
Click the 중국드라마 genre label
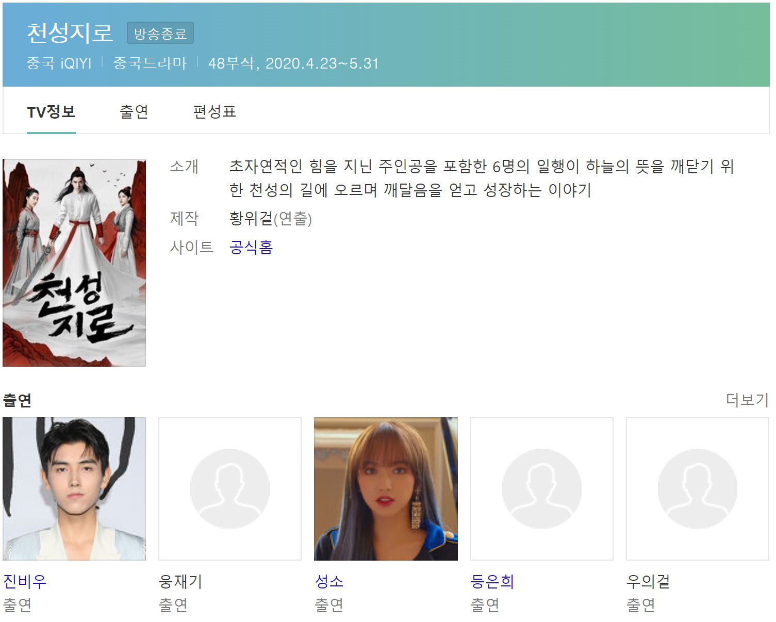point(150,63)
